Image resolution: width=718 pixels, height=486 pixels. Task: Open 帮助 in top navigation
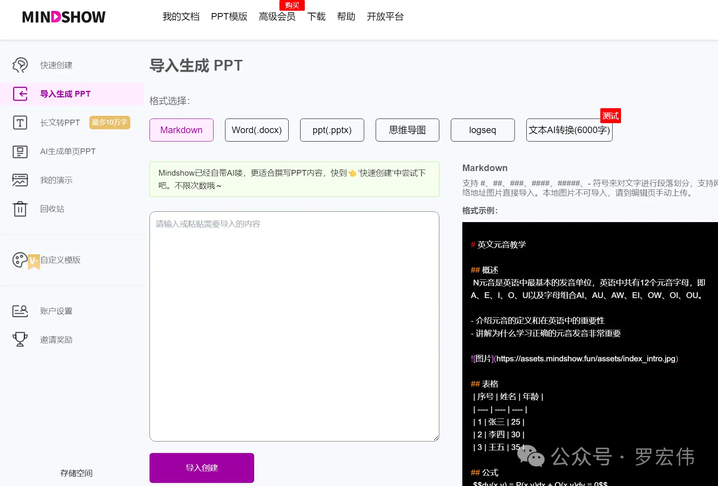click(346, 16)
